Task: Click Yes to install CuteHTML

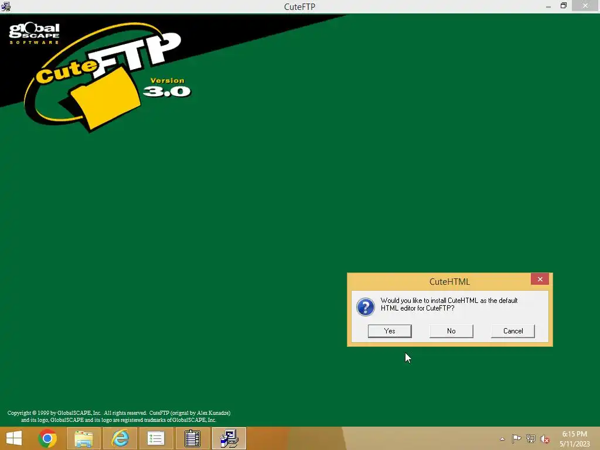Action: [x=390, y=331]
